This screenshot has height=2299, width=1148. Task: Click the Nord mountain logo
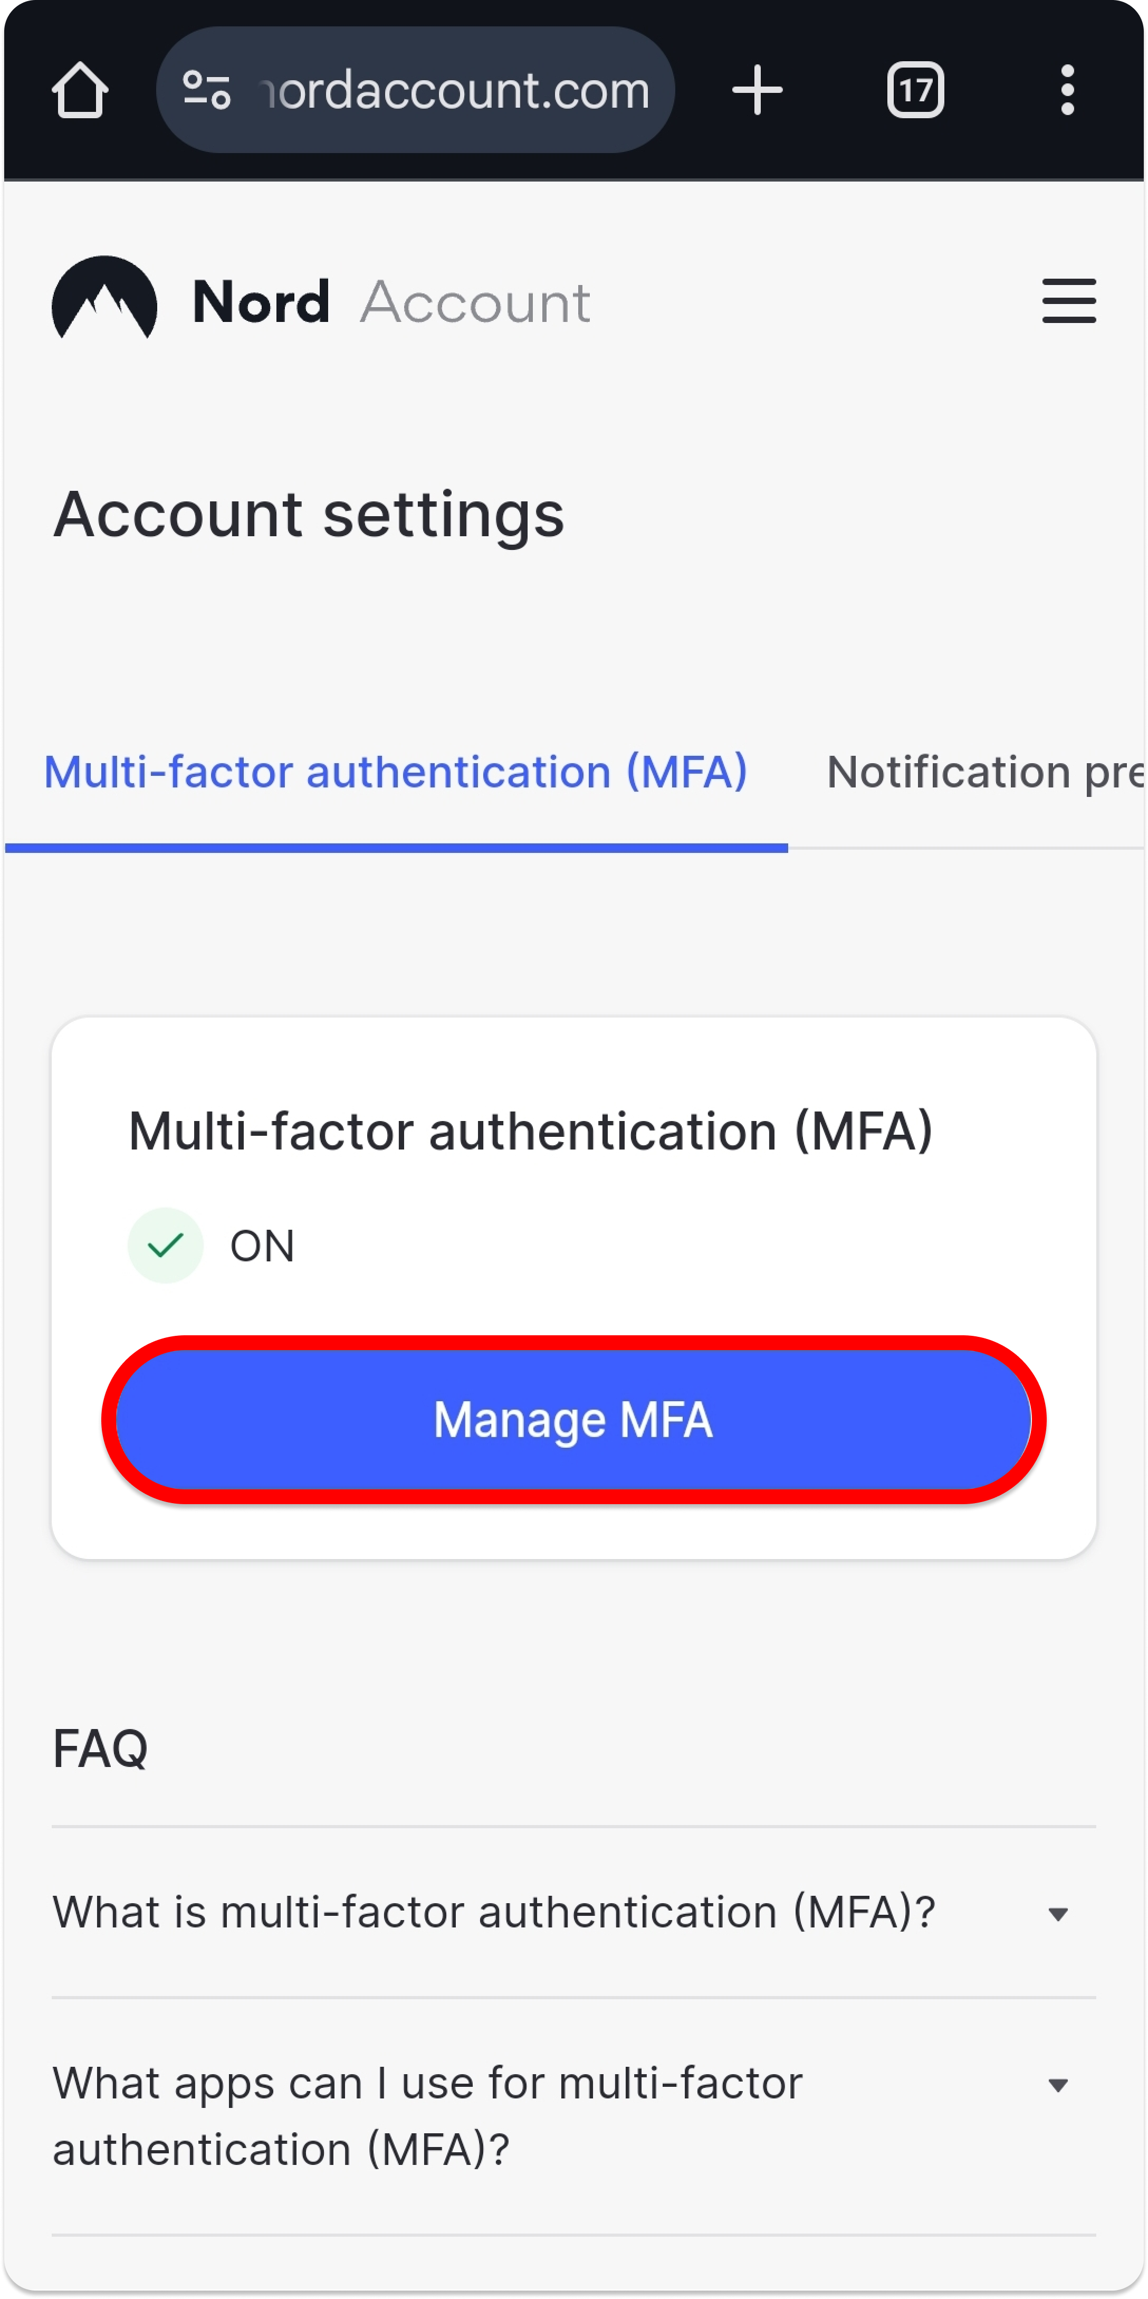pyautogui.click(x=104, y=300)
